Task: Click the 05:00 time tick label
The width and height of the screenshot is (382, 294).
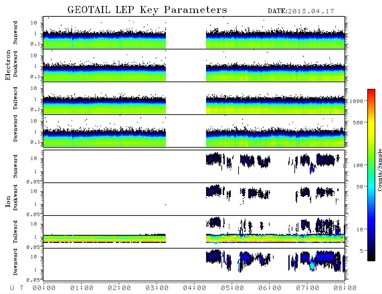Action: click(232, 288)
